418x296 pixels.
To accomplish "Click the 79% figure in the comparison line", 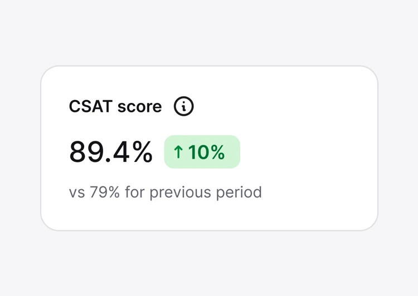I will click(x=105, y=192).
